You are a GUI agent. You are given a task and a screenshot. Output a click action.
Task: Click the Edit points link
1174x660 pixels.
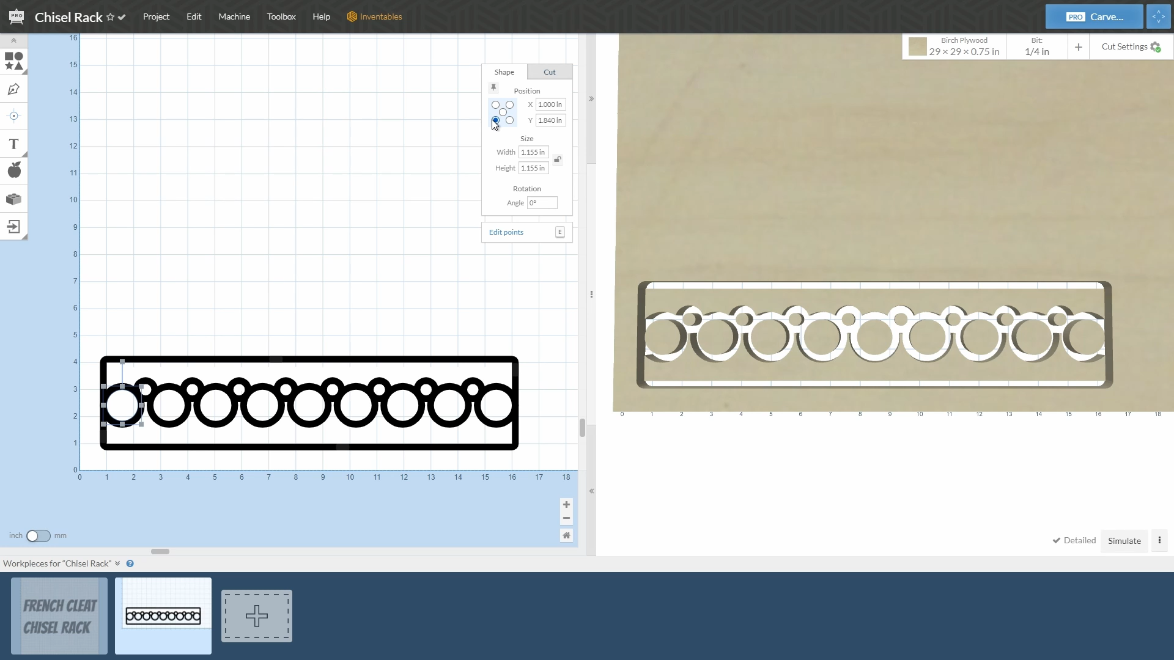(x=506, y=232)
